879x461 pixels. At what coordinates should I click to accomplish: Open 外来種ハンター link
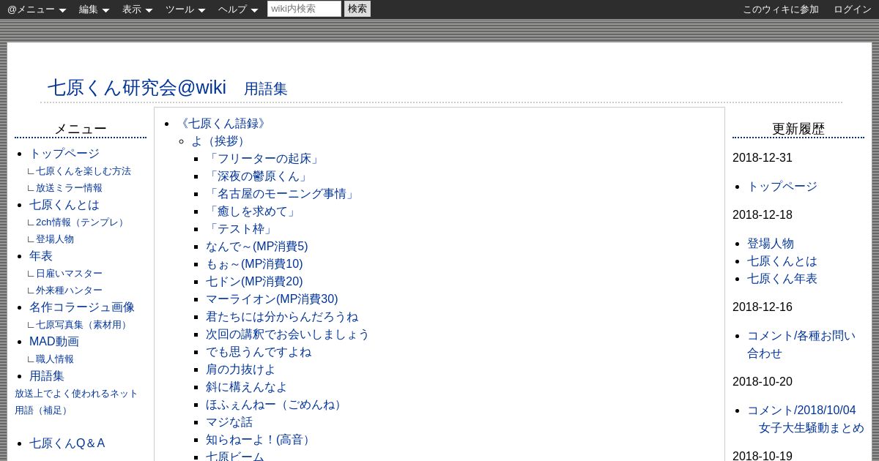coord(69,291)
